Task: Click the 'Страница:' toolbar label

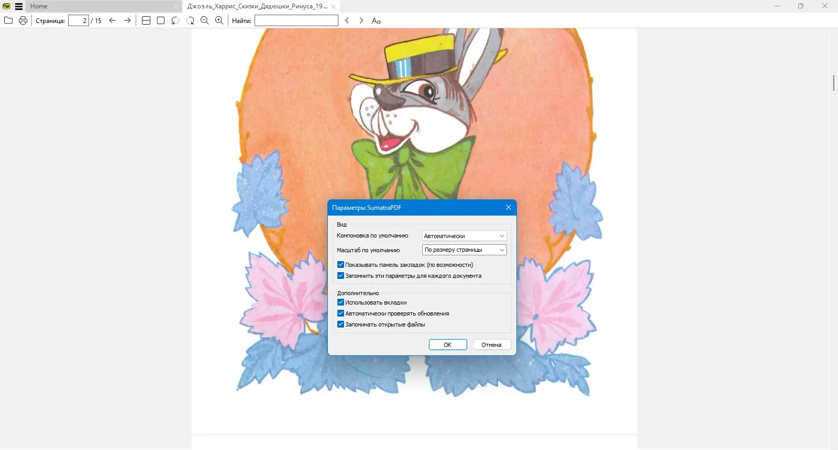Action: [50, 21]
